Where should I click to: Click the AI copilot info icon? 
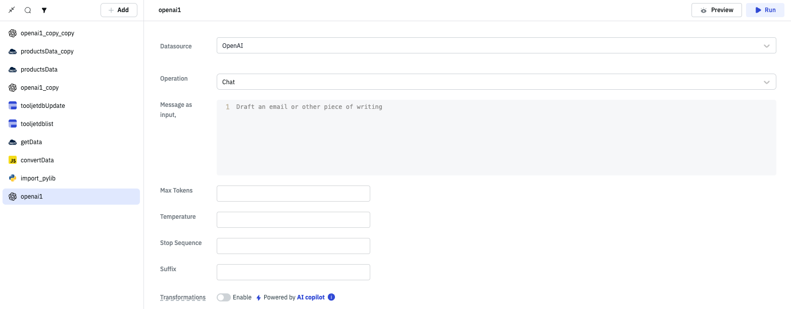pos(331,297)
